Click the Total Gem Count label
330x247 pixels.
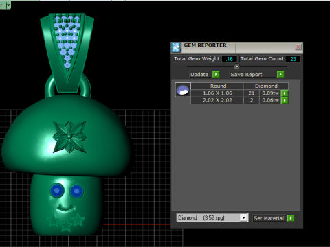[x=262, y=59]
